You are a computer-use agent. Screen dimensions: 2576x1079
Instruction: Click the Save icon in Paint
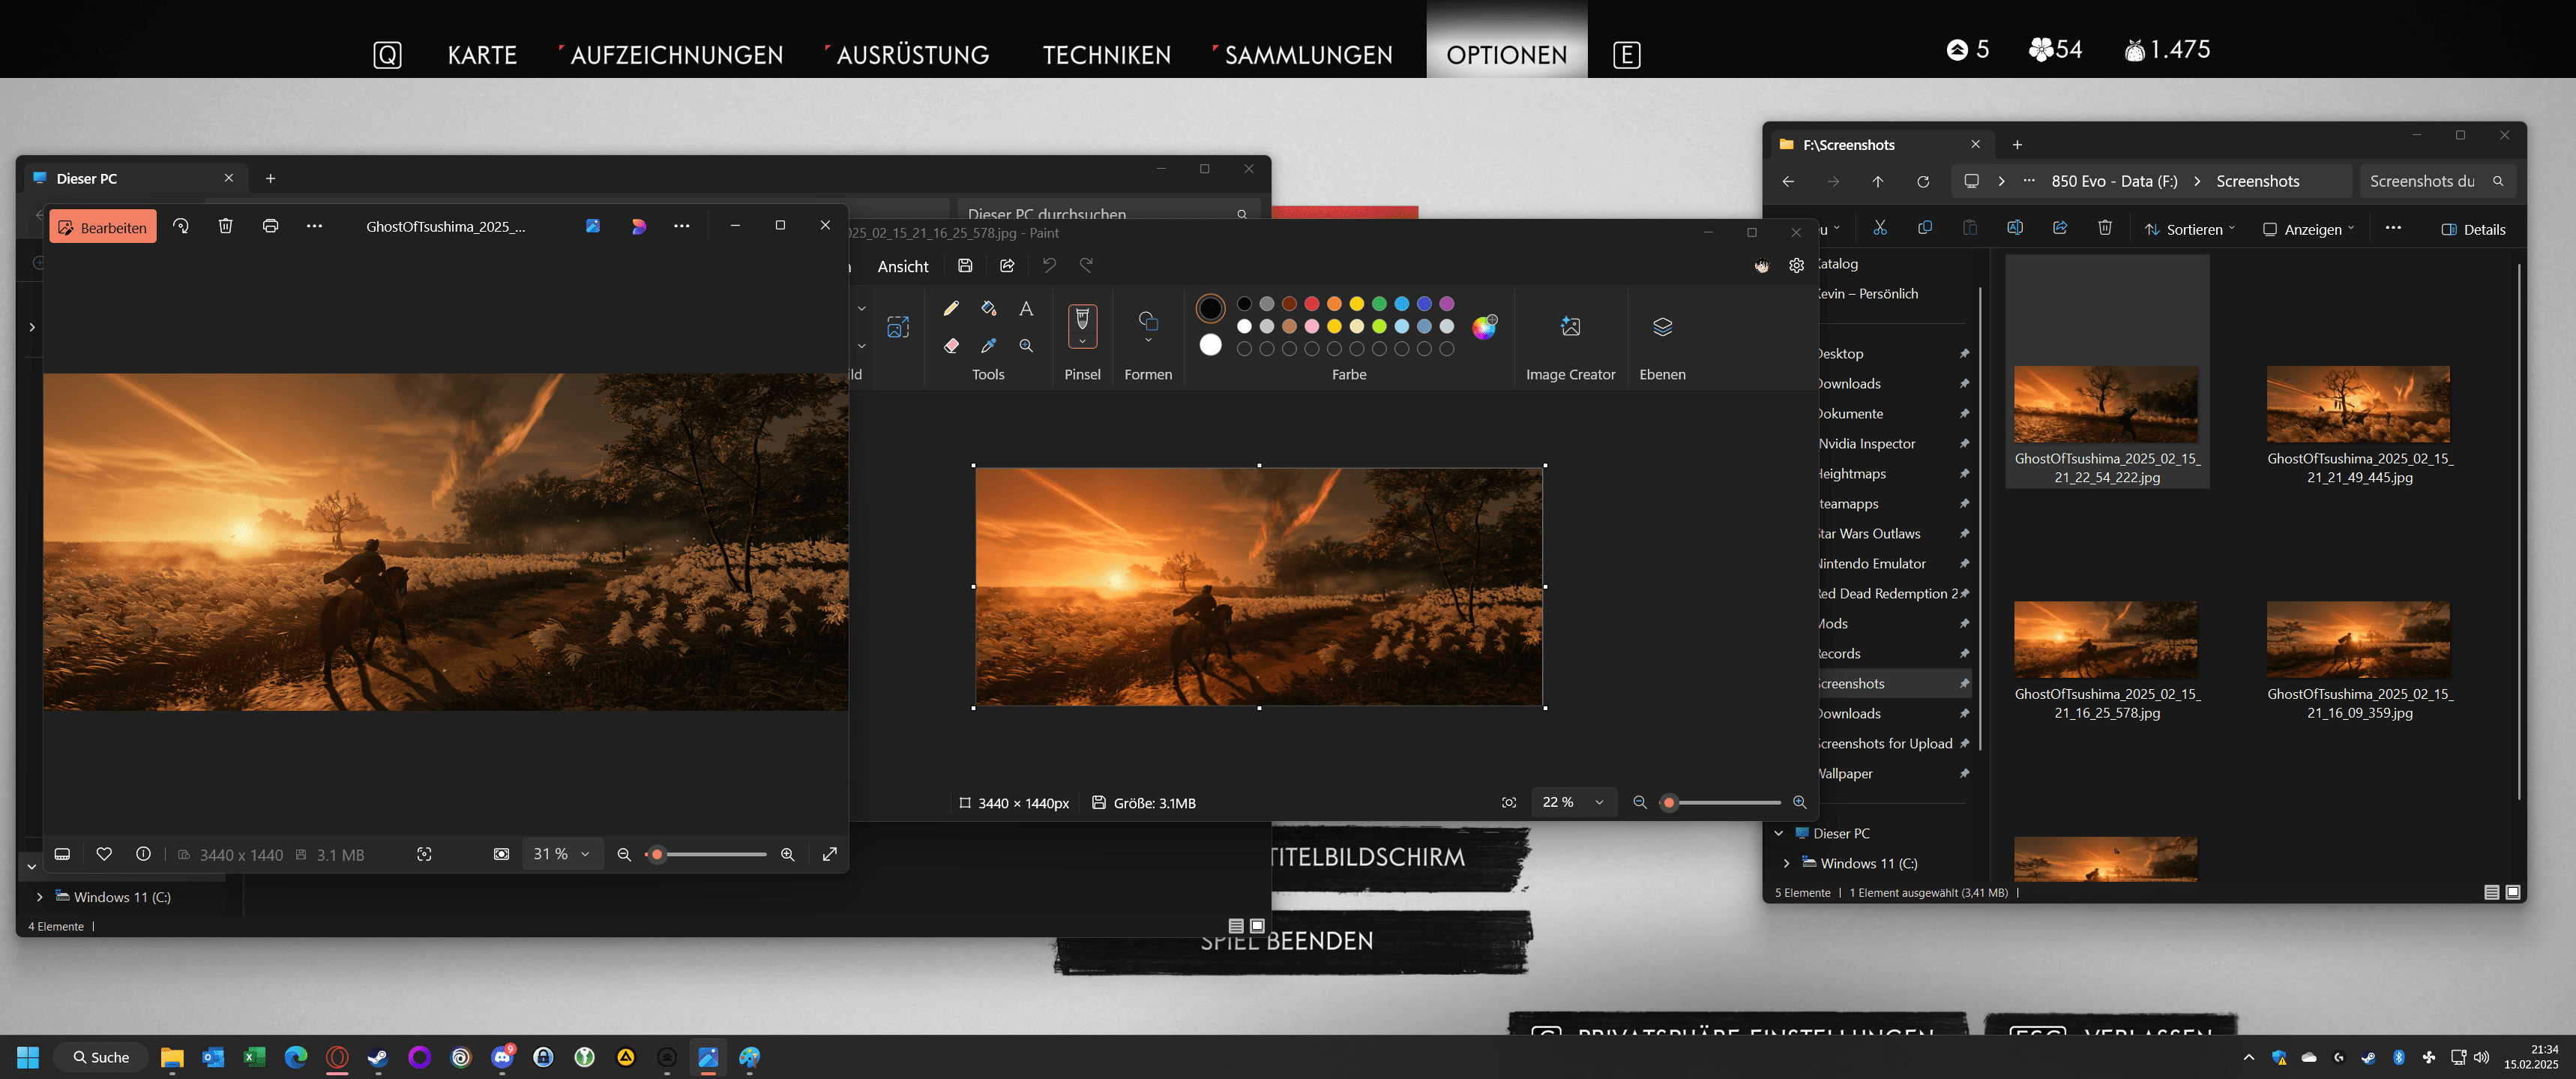(x=965, y=265)
